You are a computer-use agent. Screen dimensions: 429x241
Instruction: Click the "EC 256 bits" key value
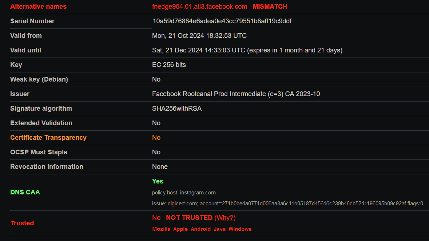click(x=169, y=65)
